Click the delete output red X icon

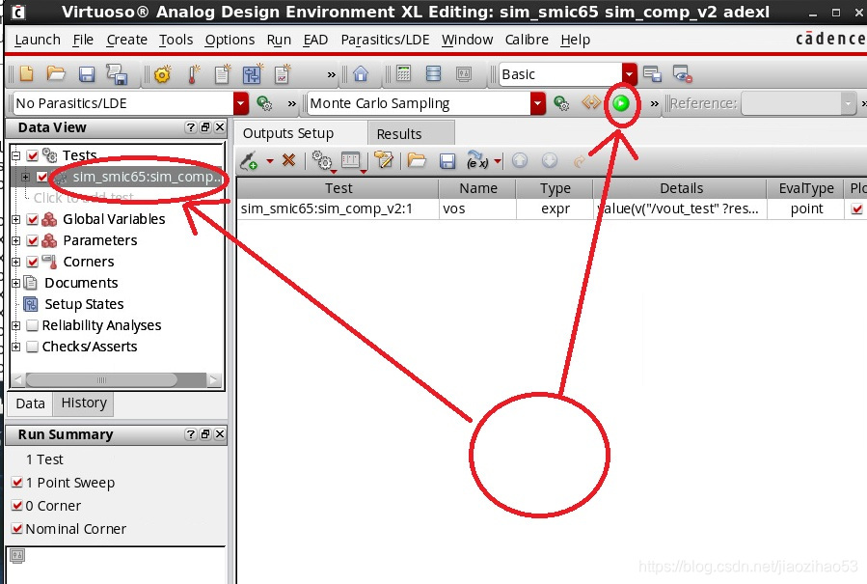(x=288, y=160)
